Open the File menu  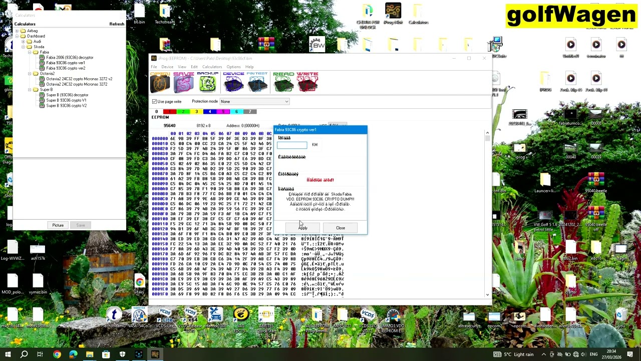point(154,67)
